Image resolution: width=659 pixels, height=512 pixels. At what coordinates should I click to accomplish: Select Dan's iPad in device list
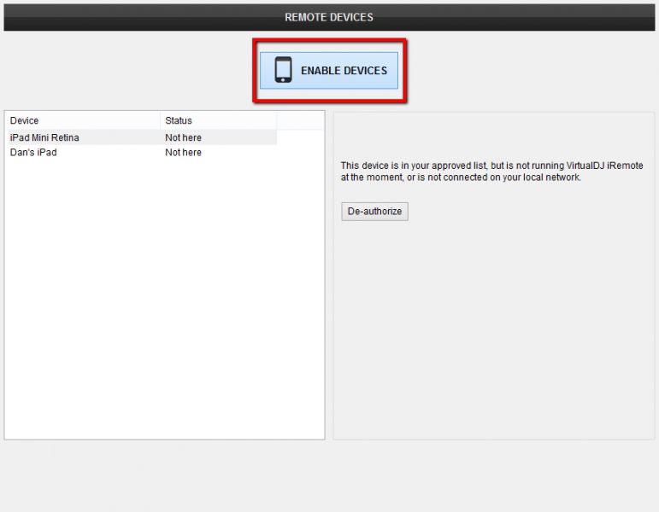click(143, 153)
